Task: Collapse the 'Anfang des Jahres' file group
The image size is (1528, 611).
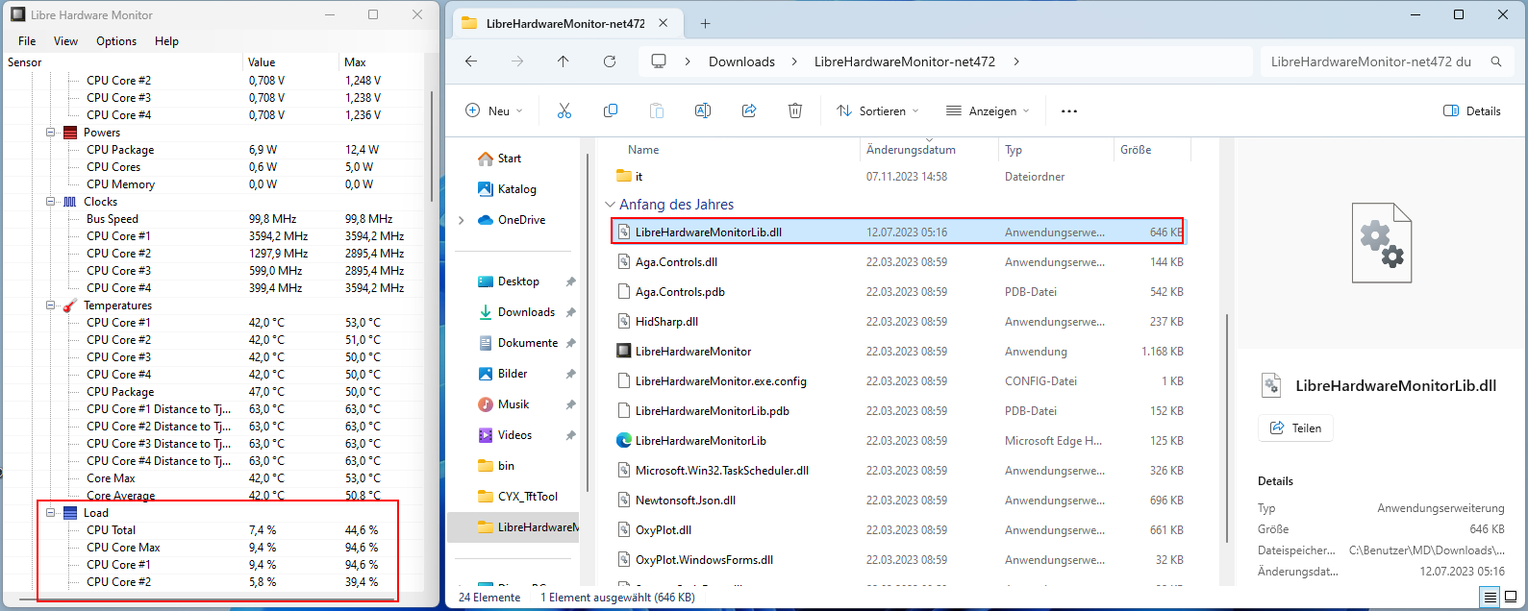Action: tap(610, 205)
